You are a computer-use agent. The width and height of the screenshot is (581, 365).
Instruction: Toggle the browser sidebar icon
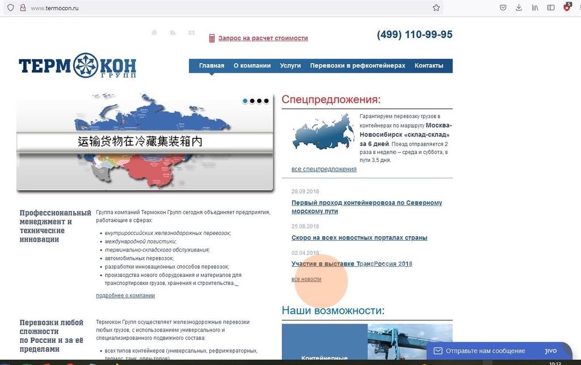[x=551, y=8]
